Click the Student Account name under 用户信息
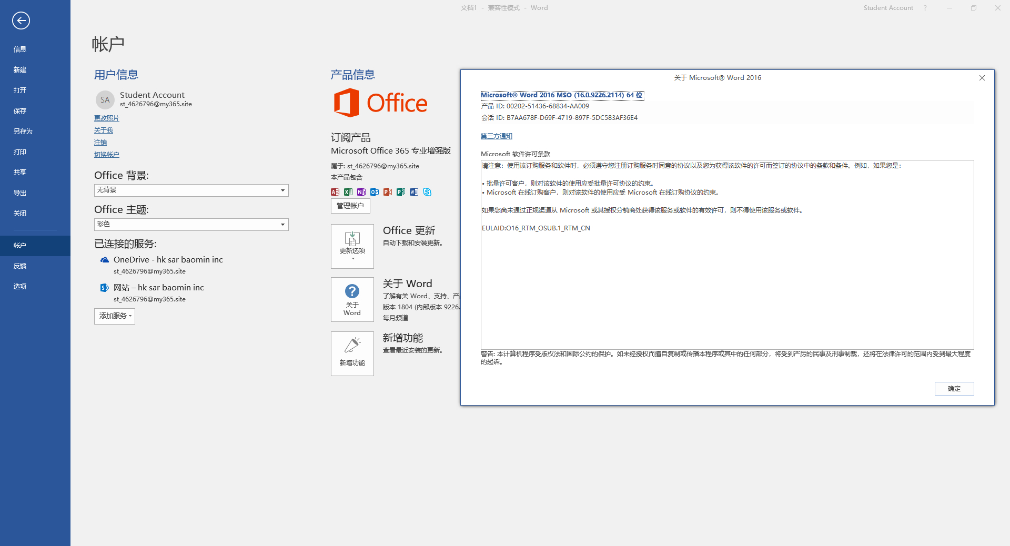This screenshot has width=1010, height=546. [152, 95]
